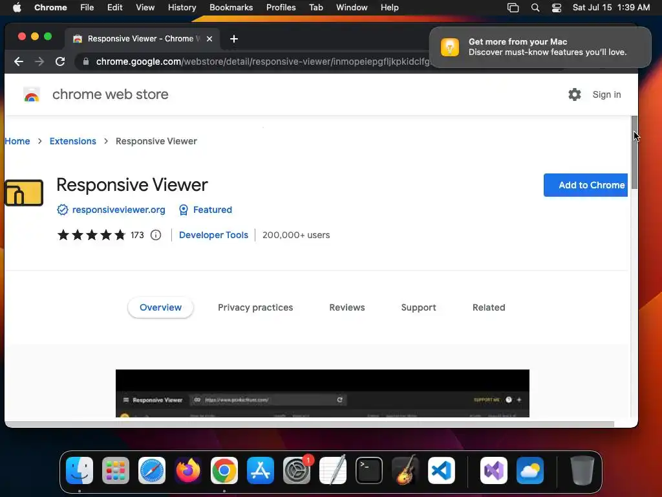Viewport: 662px width, 497px height.
Task: Click the Chrome forward arrow button
Action: click(39, 61)
